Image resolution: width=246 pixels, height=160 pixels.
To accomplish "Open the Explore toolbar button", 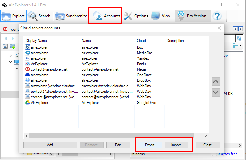I will point(13,16).
